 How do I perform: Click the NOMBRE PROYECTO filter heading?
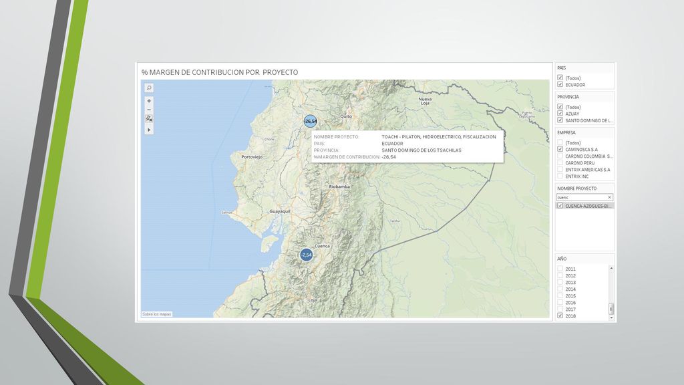coord(576,188)
